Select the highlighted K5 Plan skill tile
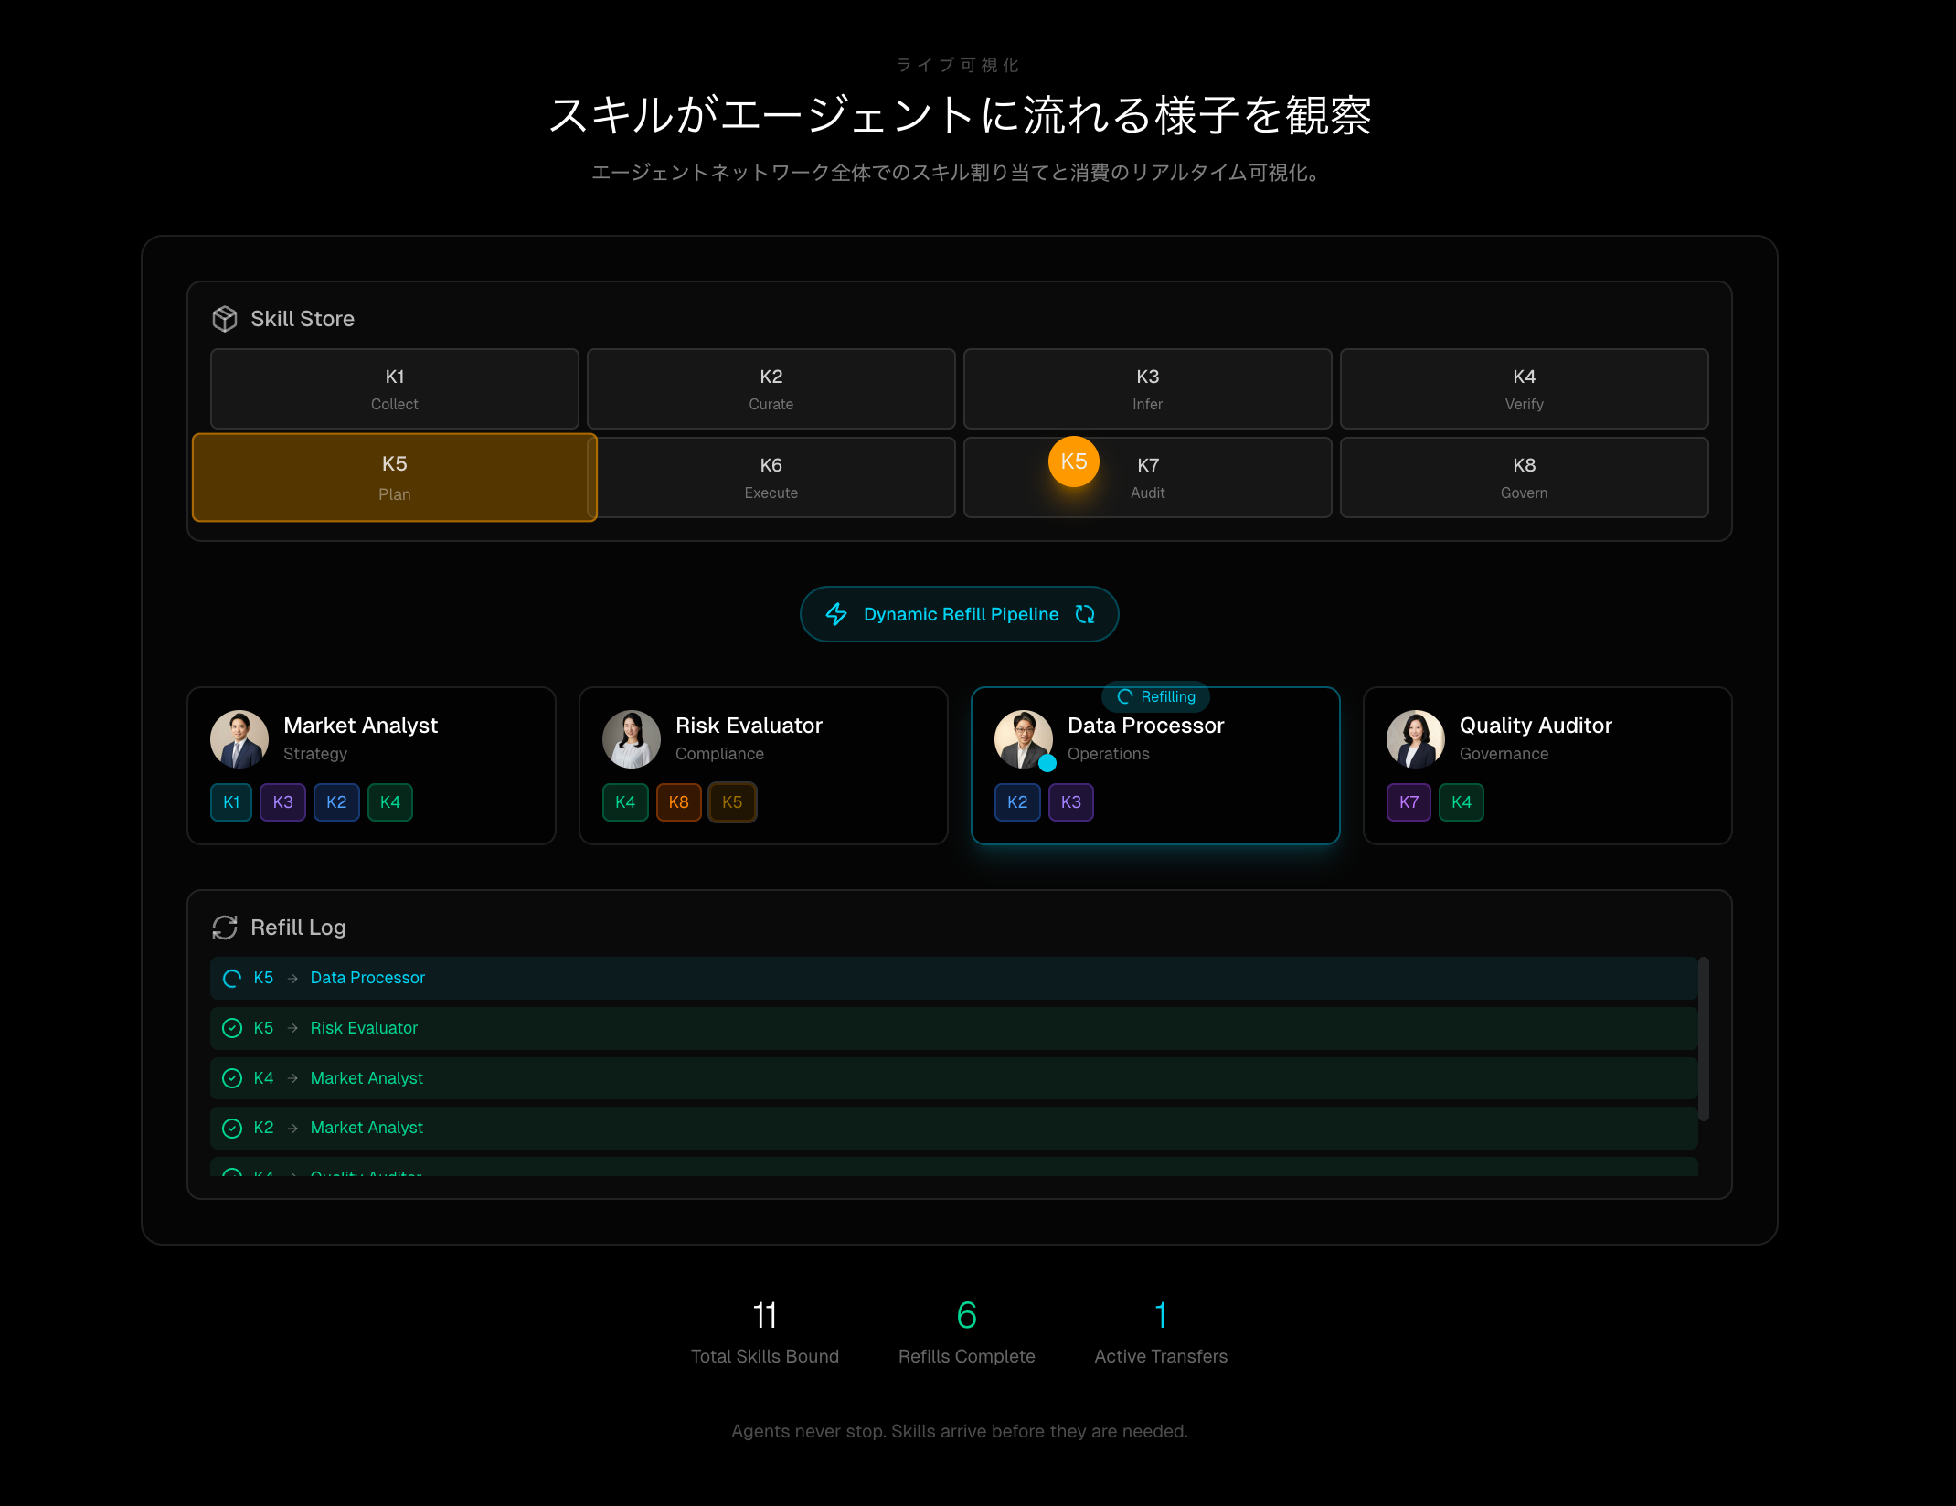Viewport: 1956px width, 1506px height. click(394, 477)
